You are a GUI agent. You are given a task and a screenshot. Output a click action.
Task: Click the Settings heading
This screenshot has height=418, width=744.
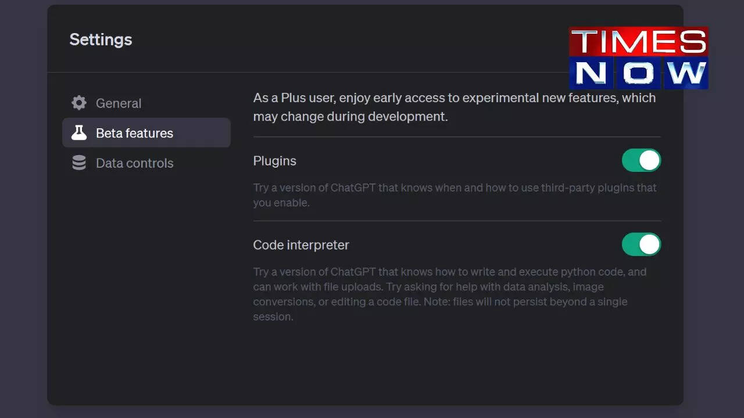pyautogui.click(x=101, y=39)
